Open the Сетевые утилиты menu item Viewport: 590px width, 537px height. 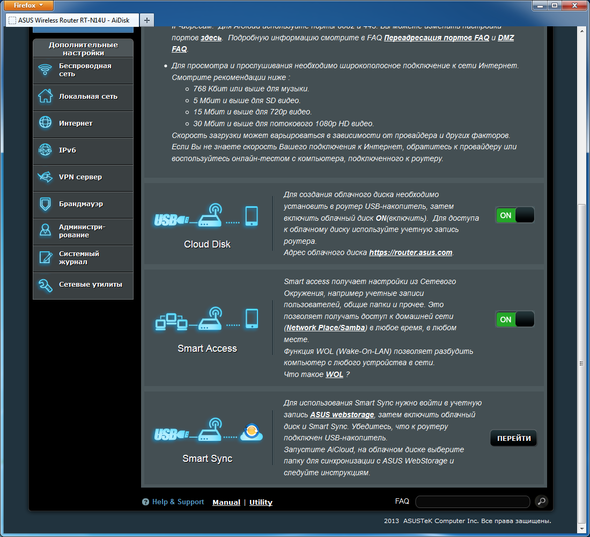[83, 285]
